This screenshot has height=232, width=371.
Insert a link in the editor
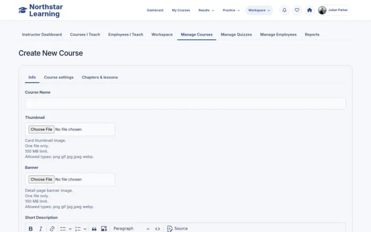52,229
